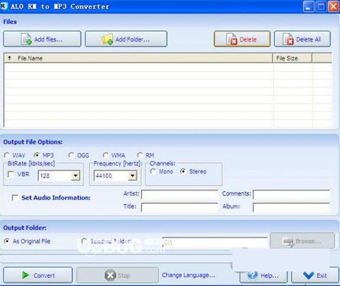
Task: Select MP3 output format
Action: pyautogui.click(x=37, y=155)
